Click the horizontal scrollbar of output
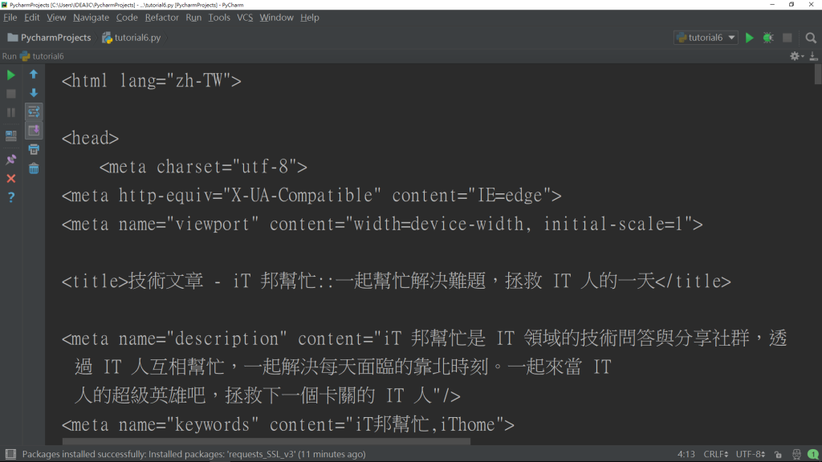Screen dimensions: 822x462 tap(267, 441)
